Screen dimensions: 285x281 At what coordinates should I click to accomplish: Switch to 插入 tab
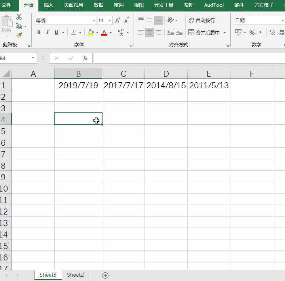49,5
